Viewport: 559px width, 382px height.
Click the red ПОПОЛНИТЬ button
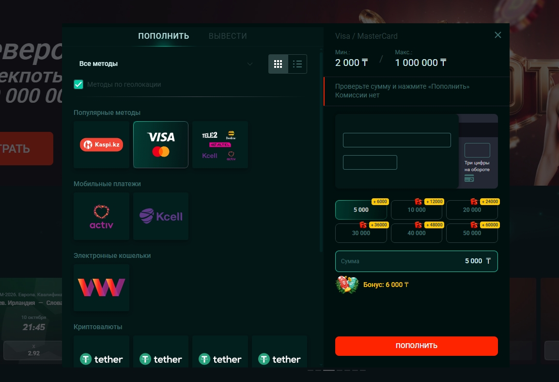(417, 346)
